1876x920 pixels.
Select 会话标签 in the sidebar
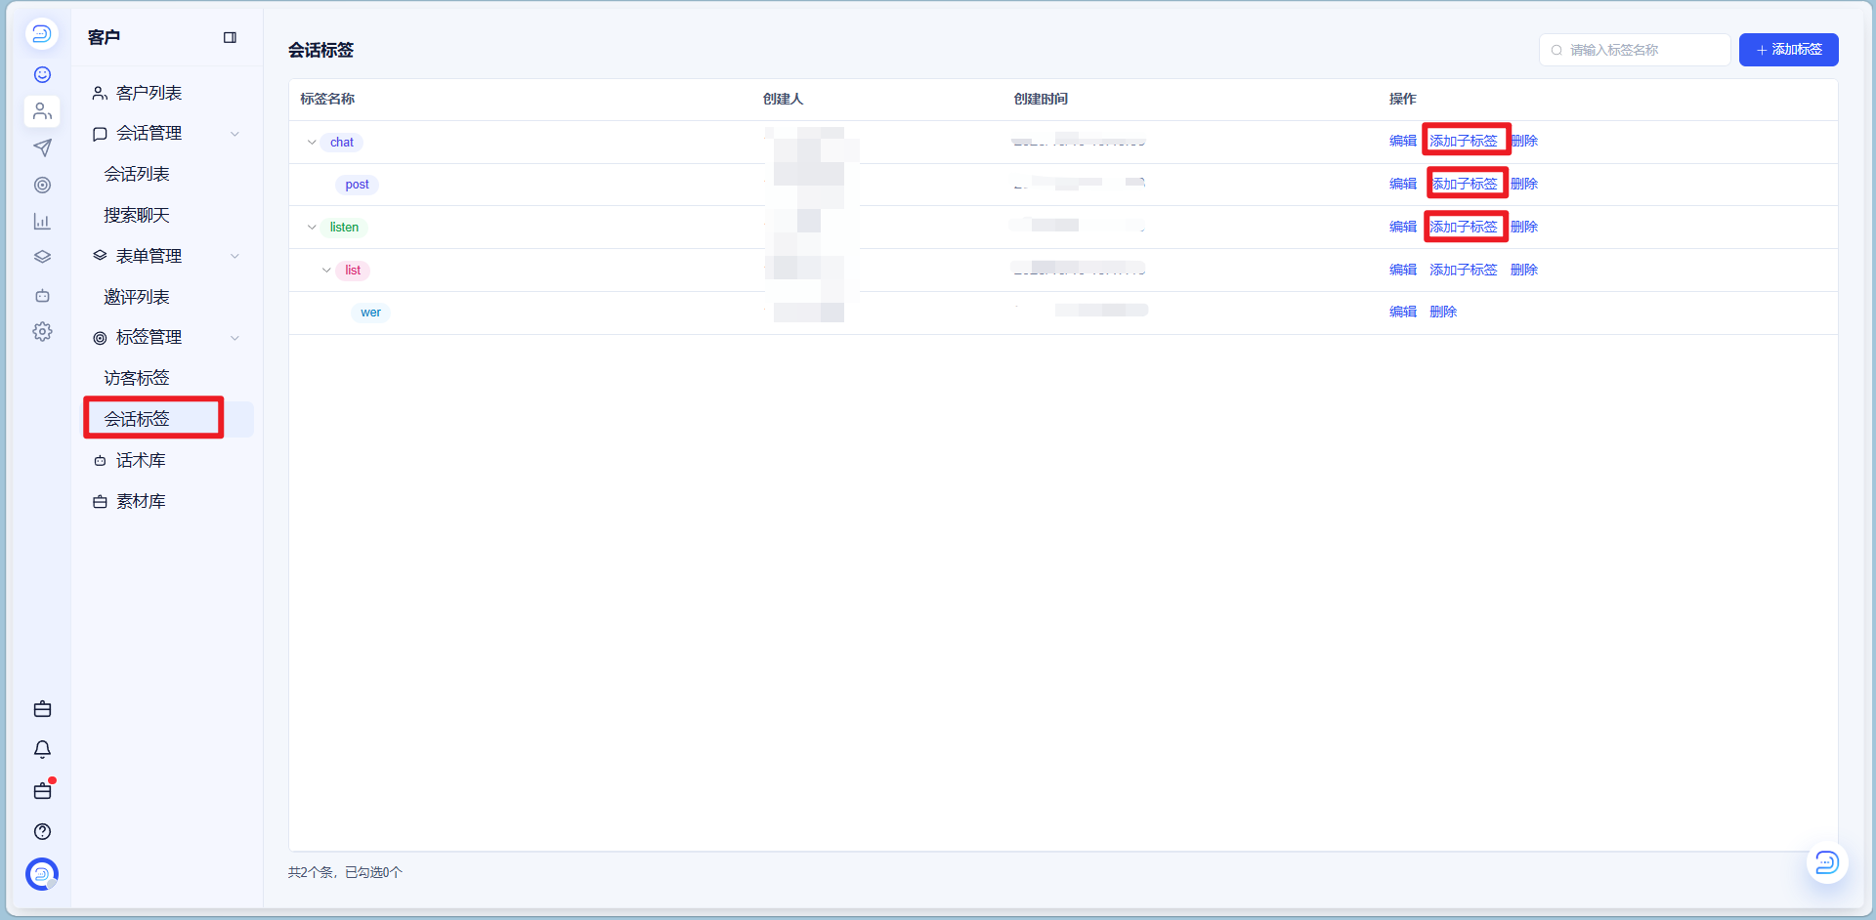(x=137, y=419)
